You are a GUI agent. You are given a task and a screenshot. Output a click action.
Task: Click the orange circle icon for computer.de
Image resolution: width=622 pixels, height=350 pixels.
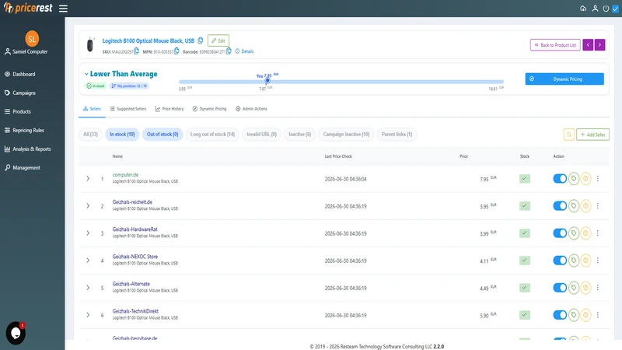585,179
